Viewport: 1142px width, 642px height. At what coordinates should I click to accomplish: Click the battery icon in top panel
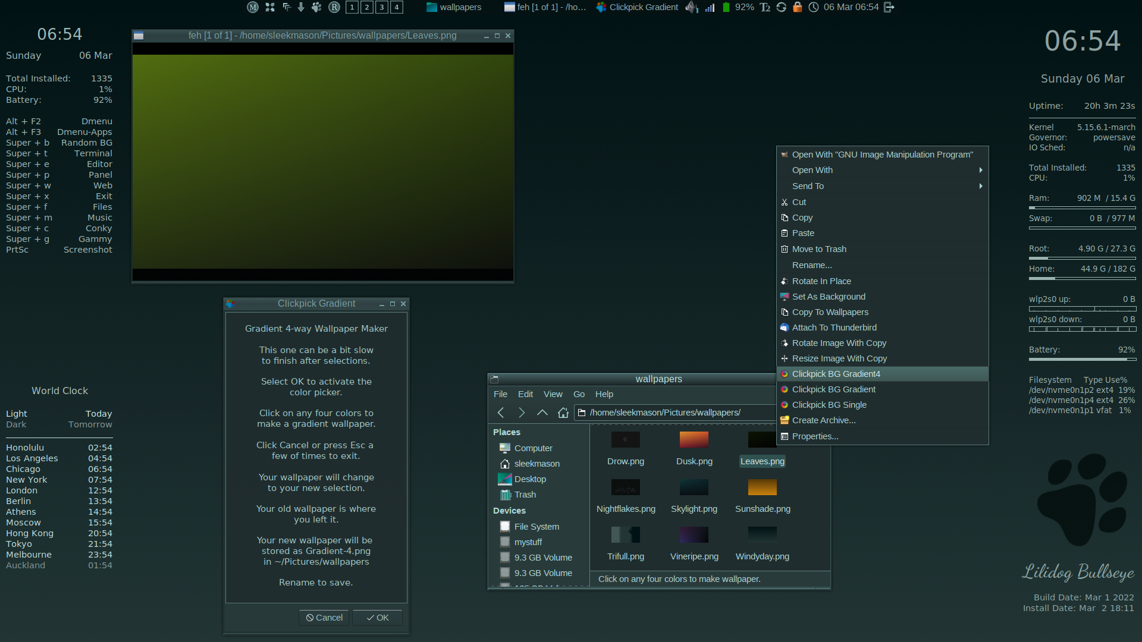pos(726,7)
